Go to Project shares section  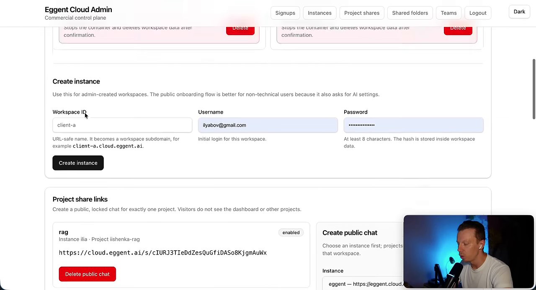point(362,13)
